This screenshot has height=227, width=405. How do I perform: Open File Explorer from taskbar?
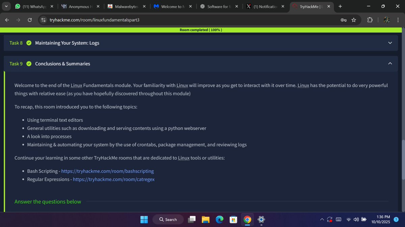click(x=206, y=220)
